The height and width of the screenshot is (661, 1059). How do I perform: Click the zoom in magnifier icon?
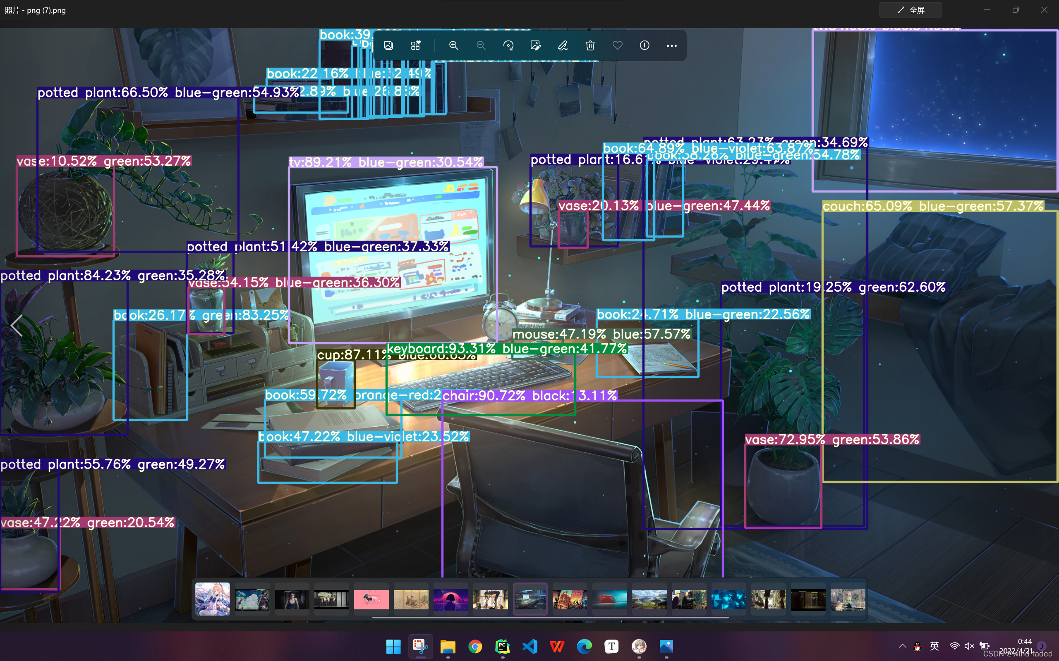click(453, 45)
